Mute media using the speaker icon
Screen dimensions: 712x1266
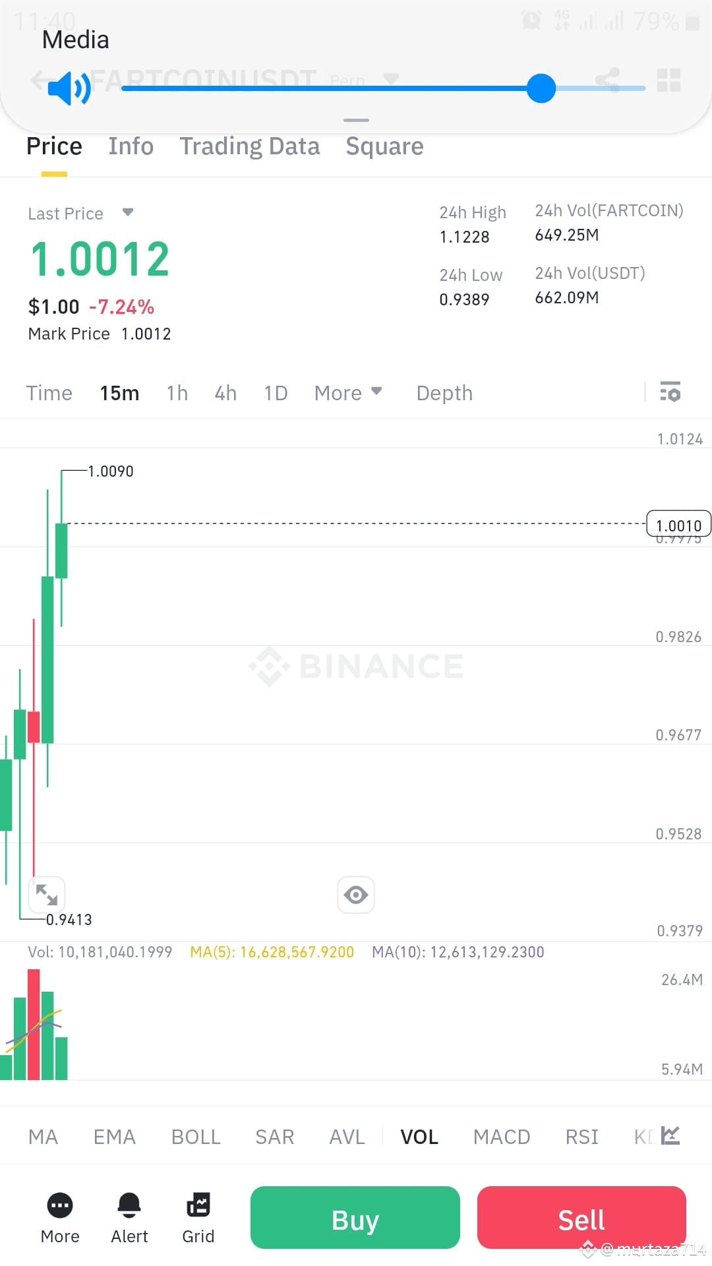[69, 88]
